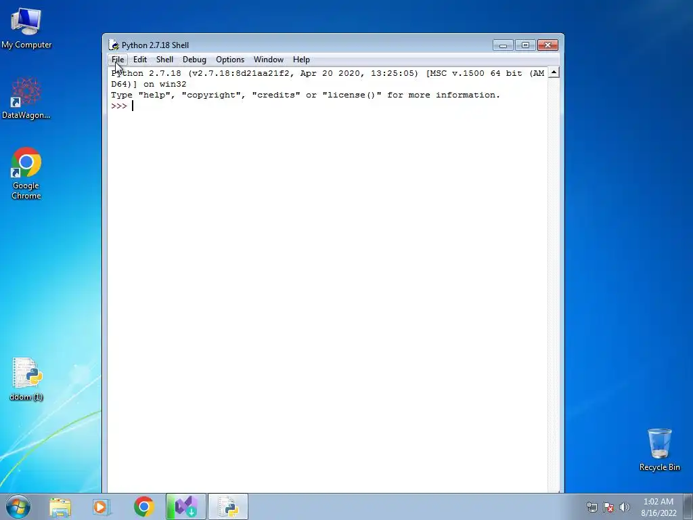The height and width of the screenshot is (520, 693).
Task: Open the Windows Start menu orb
Action: coord(18,506)
